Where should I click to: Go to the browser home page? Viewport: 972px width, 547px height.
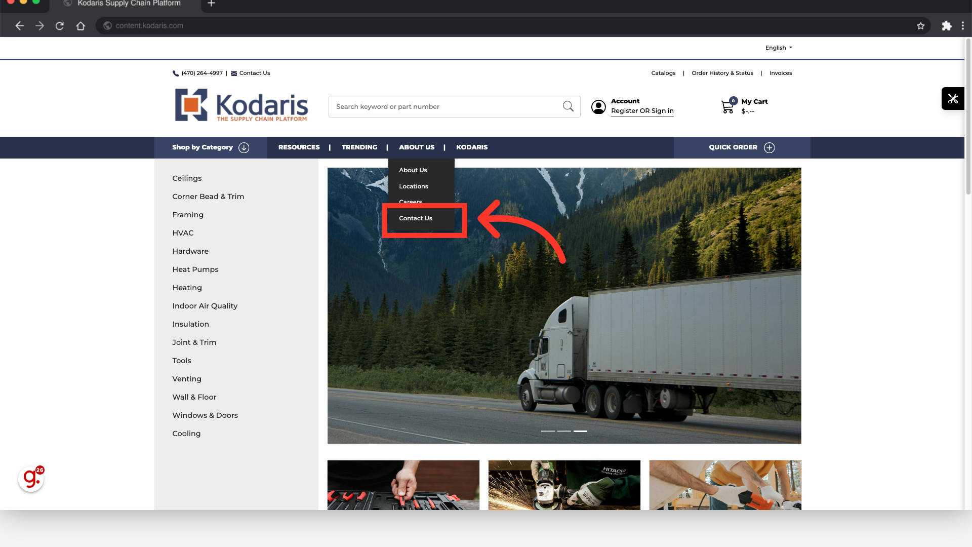(x=80, y=26)
